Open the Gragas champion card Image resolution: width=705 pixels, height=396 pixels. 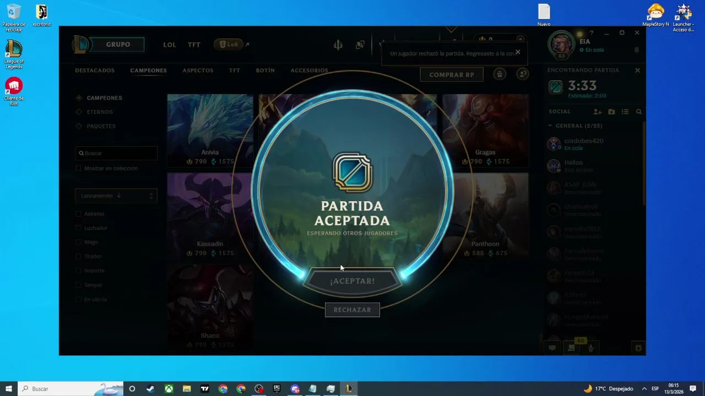485,130
